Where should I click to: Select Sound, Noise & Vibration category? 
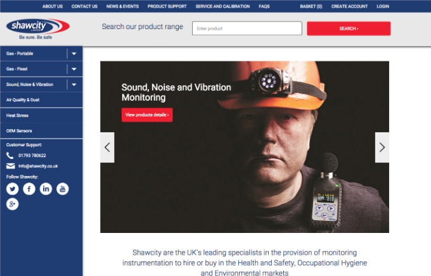point(30,85)
